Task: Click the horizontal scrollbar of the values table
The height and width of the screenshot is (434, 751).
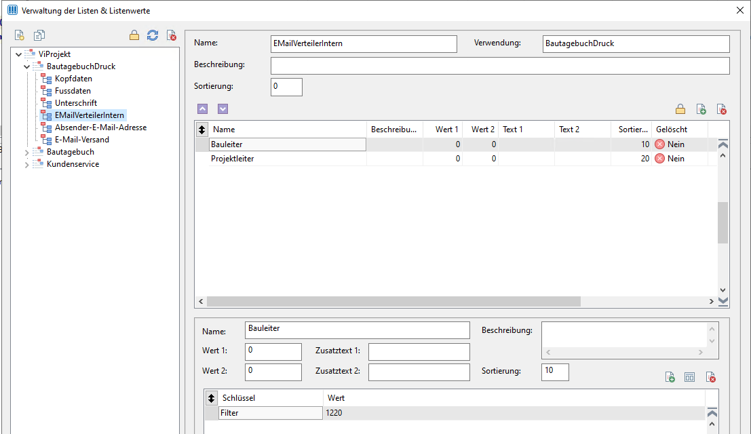Action: click(393, 301)
